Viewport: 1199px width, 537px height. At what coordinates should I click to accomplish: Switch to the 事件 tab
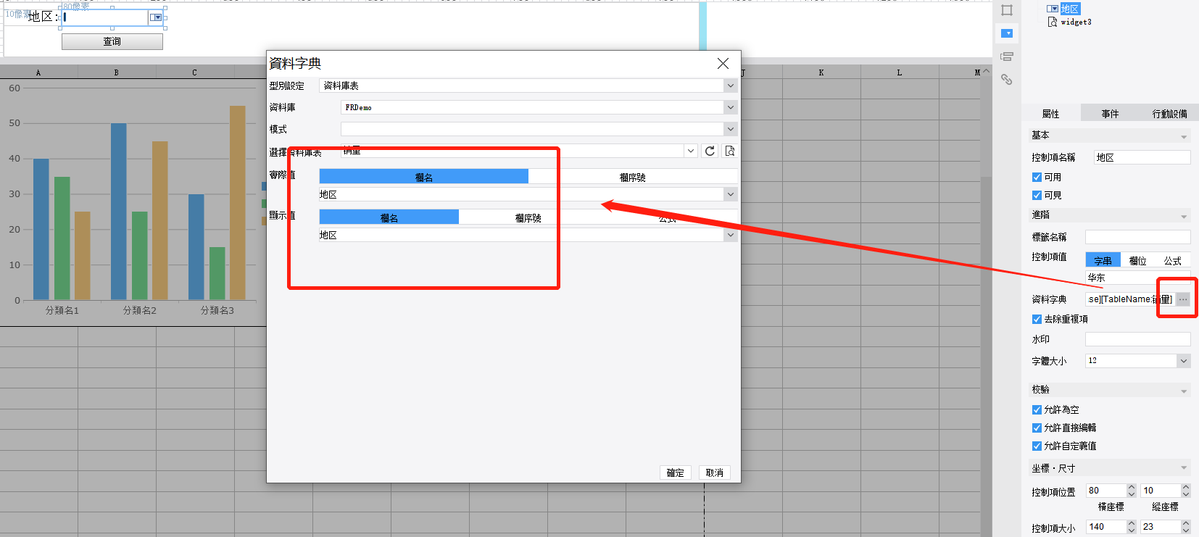(1110, 113)
